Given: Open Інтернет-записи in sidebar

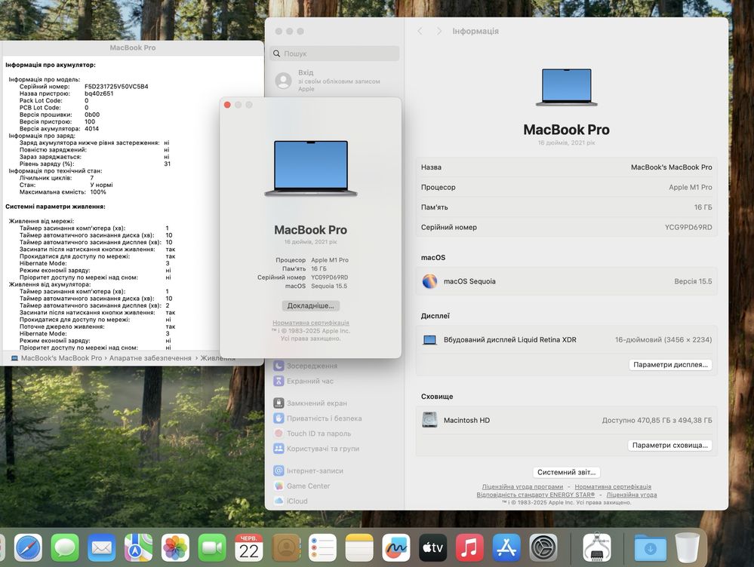Looking at the screenshot, I should tap(308, 471).
